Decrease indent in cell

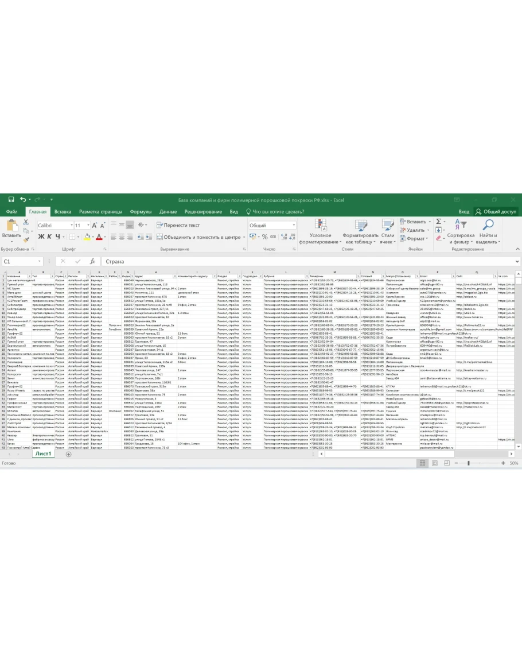[141, 236]
